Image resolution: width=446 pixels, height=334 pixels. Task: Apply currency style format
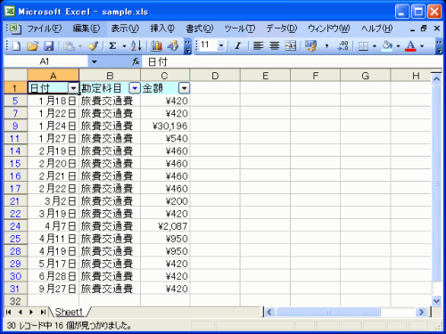[311, 45]
